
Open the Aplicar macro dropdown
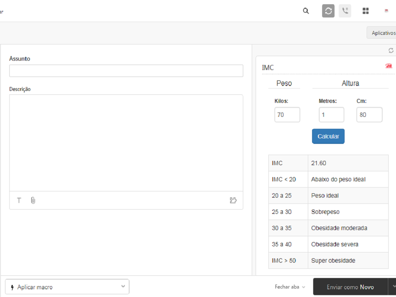67,287
